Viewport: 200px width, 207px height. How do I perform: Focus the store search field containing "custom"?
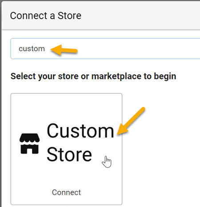click(x=105, y=49)
